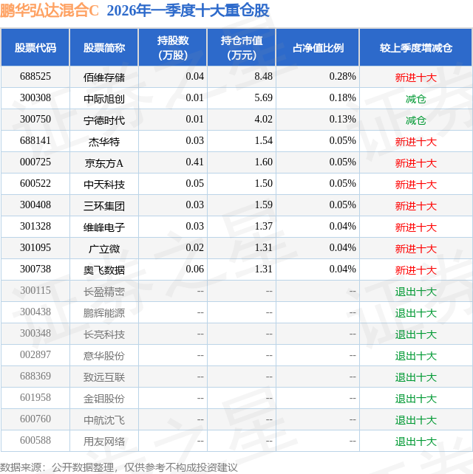Image resolution: width=473 pixels, height=474 pixels.
Task: Select stock name 三环集团
Action: tap(104, 207)
